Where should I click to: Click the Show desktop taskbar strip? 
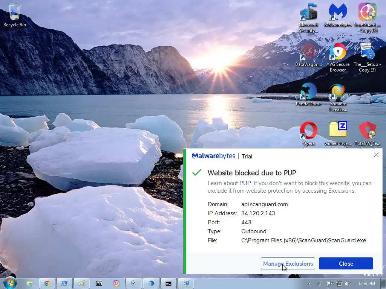pyautogui.click(x=383, y=284)
